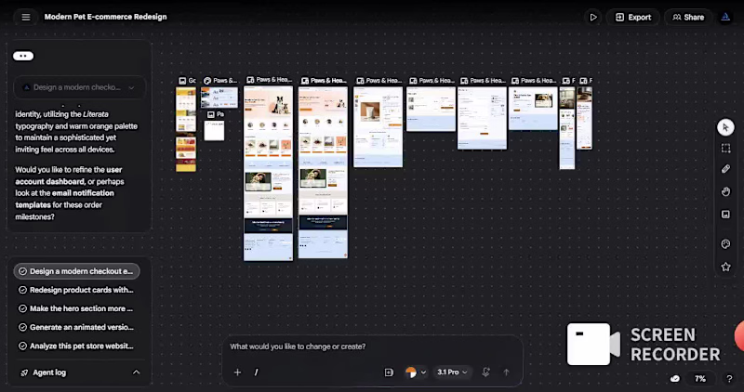Click the 'Pa' frame label
The image size is (744, 392).
pos(216,114)
